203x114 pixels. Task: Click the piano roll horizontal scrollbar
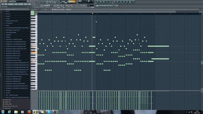pos(108,12)
